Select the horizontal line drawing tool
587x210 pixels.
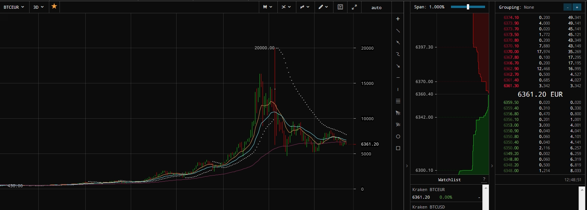(x=398, y=77)
